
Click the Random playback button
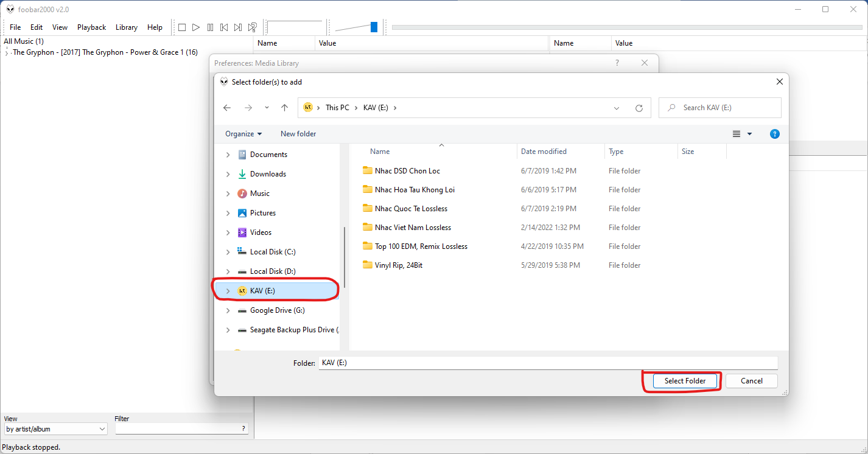pos(252,27)
